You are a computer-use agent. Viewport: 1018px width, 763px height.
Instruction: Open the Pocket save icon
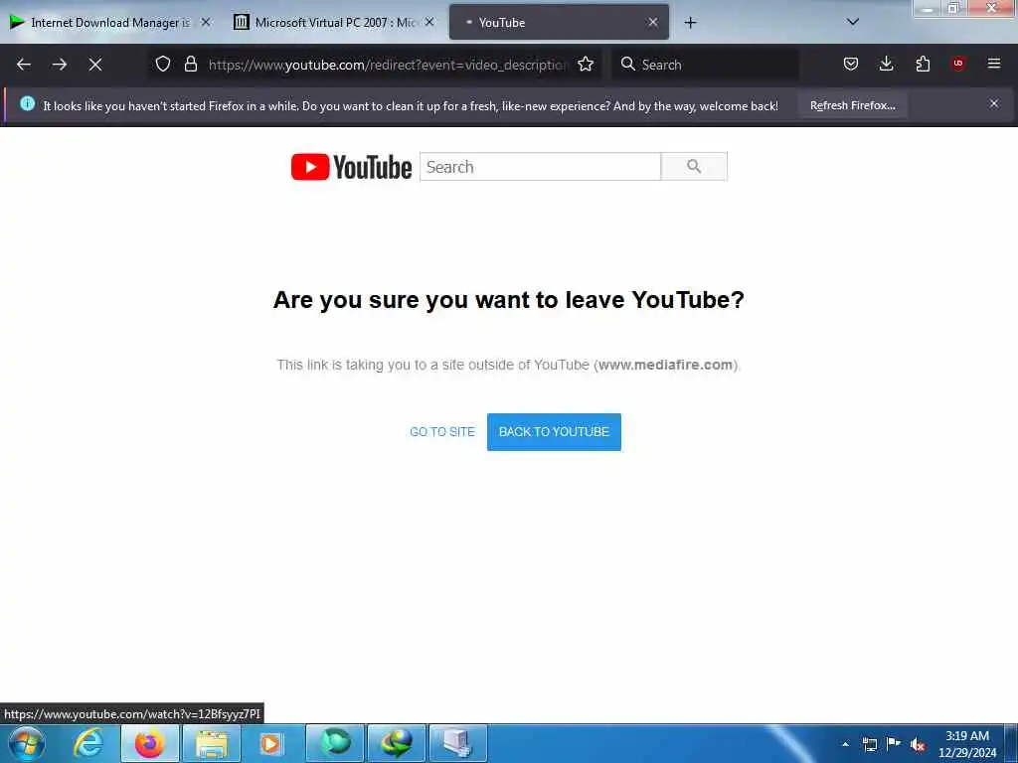pos(851,64)
